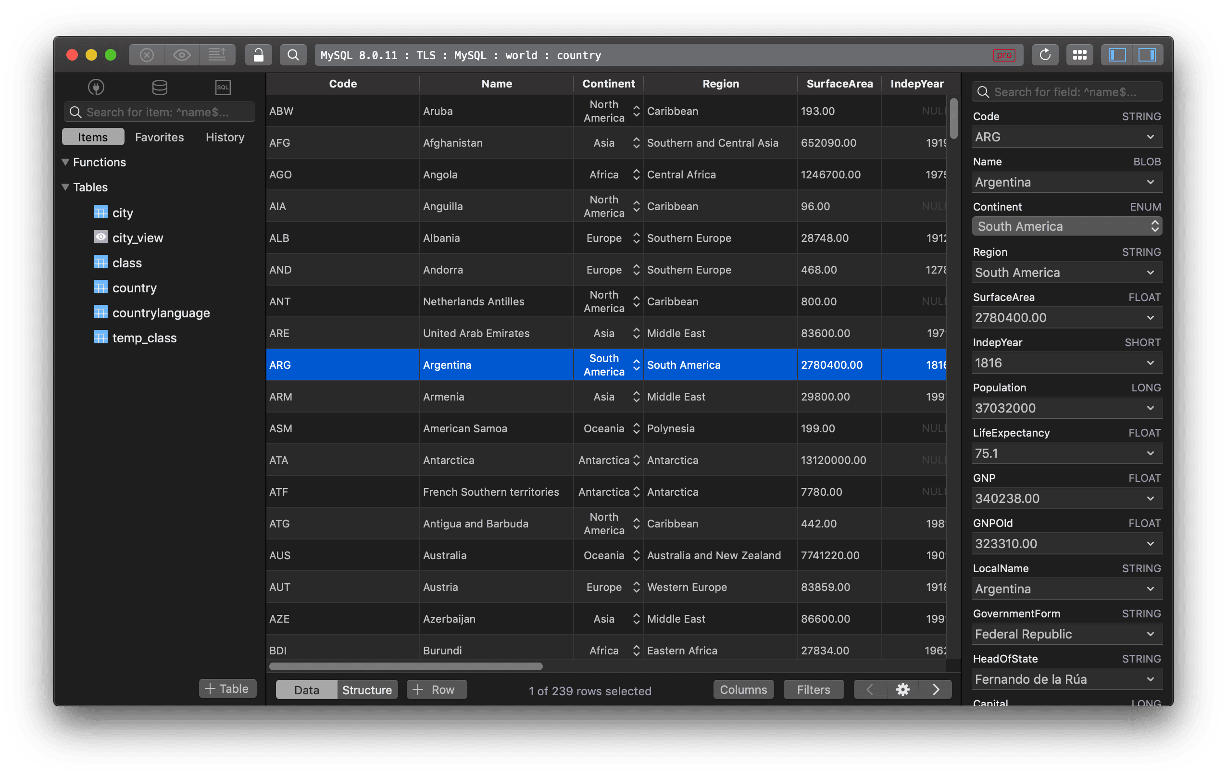Click the connection plug icon in sidebar
Screen dimensions: 1227x777
coord(96,87)
